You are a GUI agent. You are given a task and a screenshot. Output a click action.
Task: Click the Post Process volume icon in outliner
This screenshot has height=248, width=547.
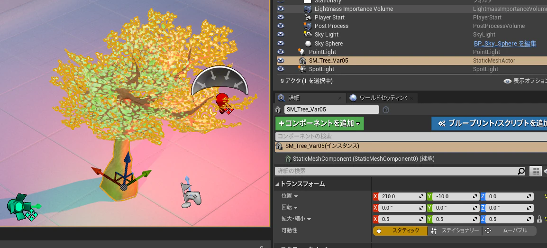click(308, 26)
